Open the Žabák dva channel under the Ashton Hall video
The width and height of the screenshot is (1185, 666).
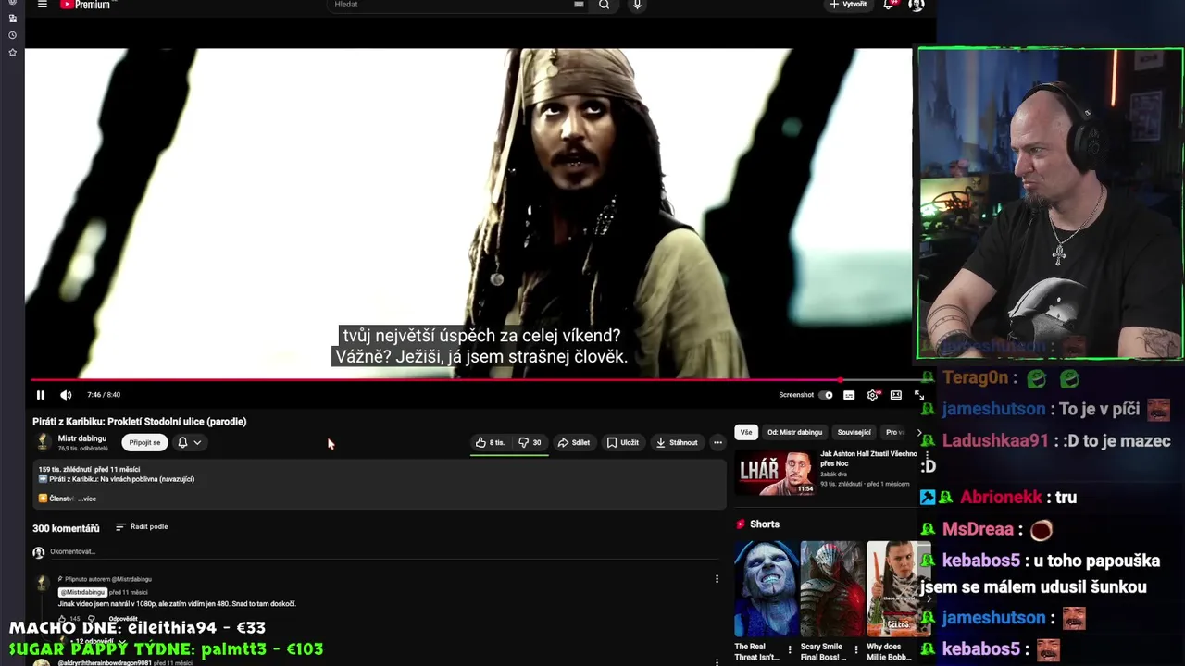(x=834, y=475)
